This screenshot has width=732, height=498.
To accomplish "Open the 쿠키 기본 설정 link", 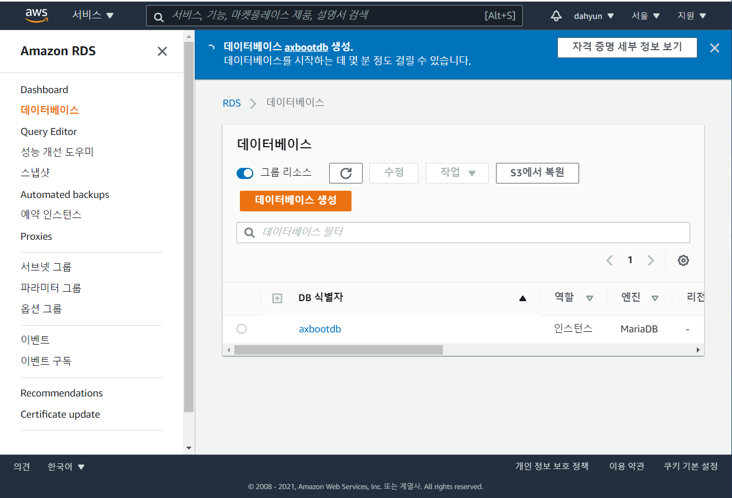I will [x=691, y=466].
